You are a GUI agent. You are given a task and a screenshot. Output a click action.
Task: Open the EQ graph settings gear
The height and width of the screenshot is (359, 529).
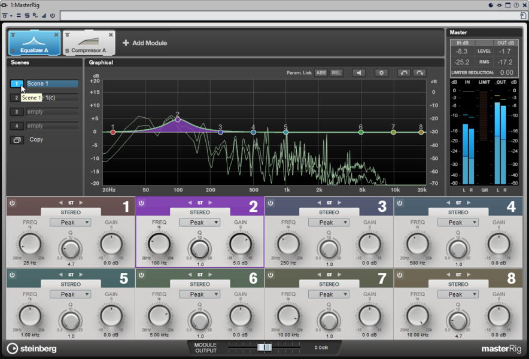[381, 73]
